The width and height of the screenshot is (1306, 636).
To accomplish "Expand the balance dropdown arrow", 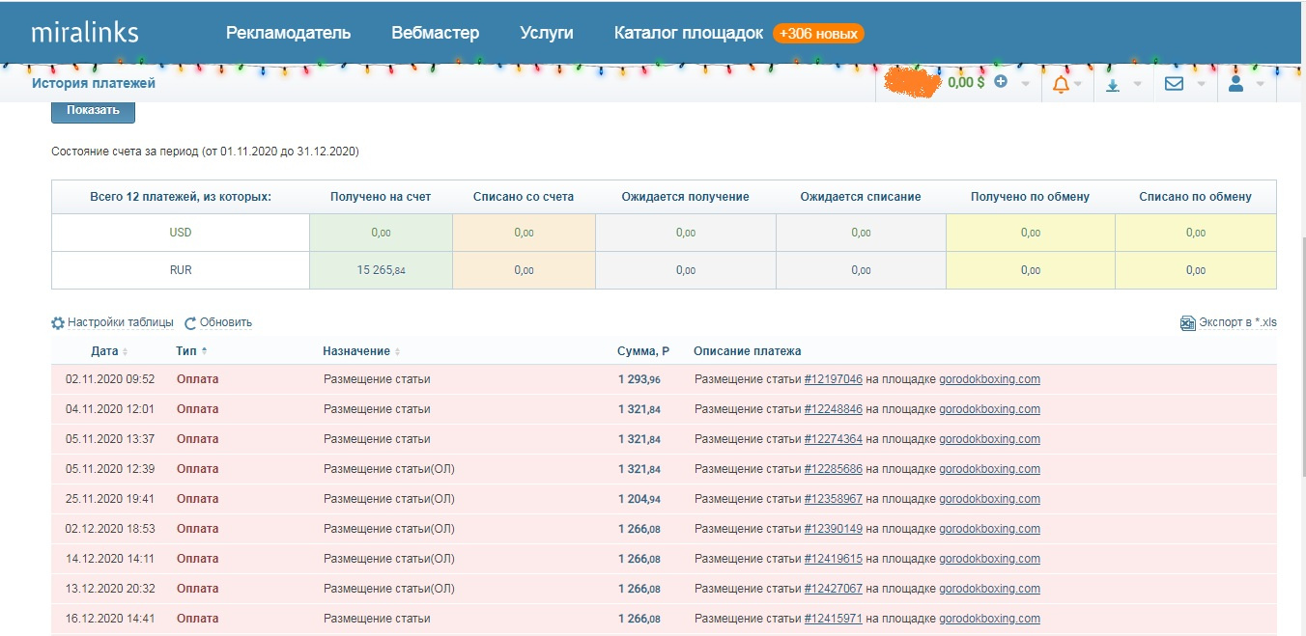I will pos(1025,84).
